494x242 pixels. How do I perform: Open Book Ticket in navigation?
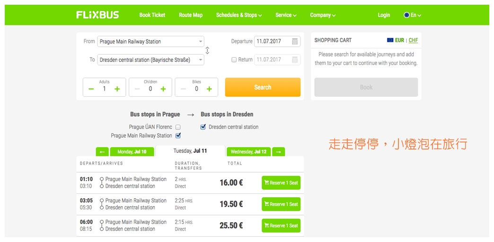pyautogui.click(x=152, y=15)
